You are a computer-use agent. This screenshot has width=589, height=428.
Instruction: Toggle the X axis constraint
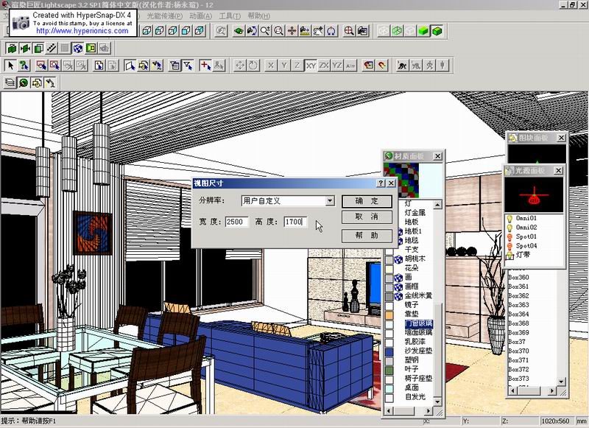click(270, 66)
